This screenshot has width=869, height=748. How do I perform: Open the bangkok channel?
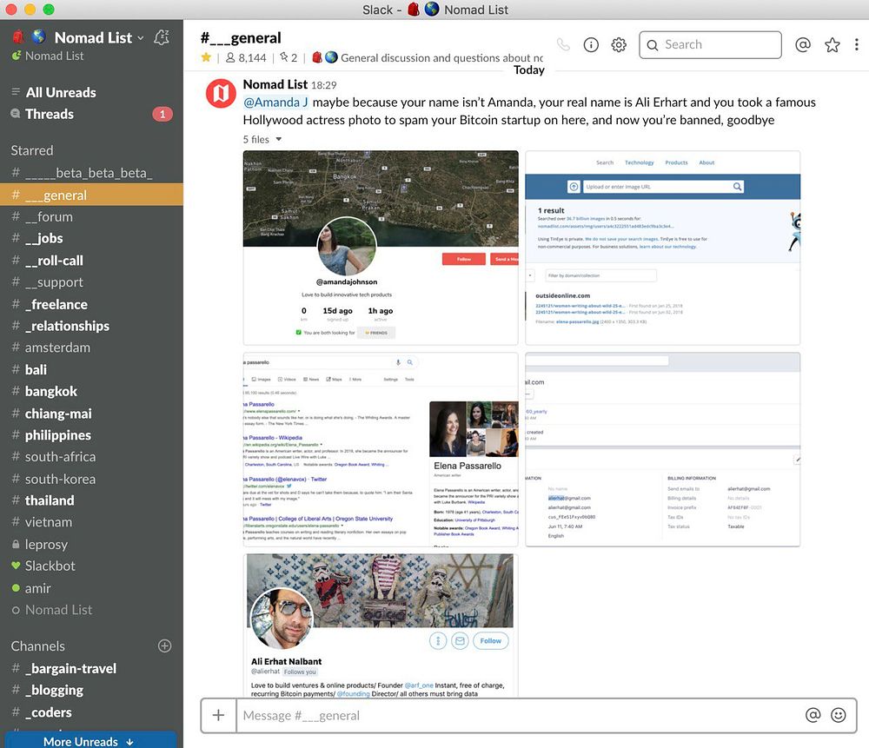tap(91, 391)
